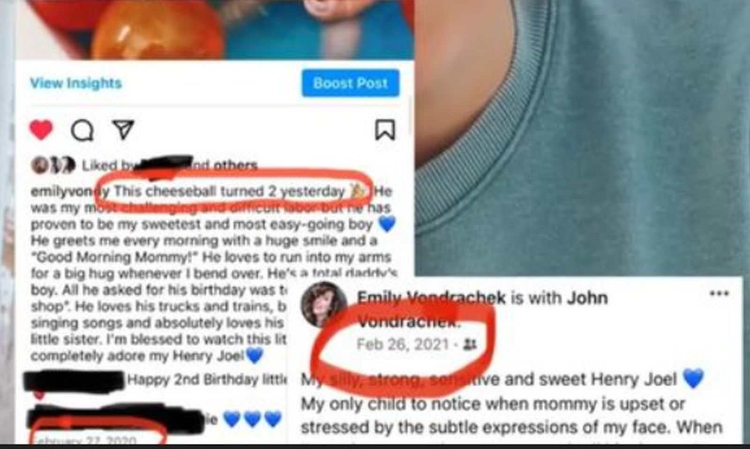Open John Vondrachek tagged profile
This screenshot has width=750, height=449.
pyautogui.click(x=483, y=309)
